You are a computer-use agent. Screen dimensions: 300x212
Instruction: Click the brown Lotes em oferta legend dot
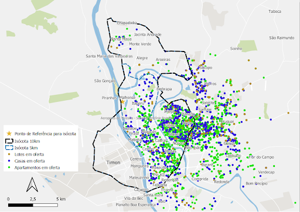pyautogui.click(x=9, y=155)
